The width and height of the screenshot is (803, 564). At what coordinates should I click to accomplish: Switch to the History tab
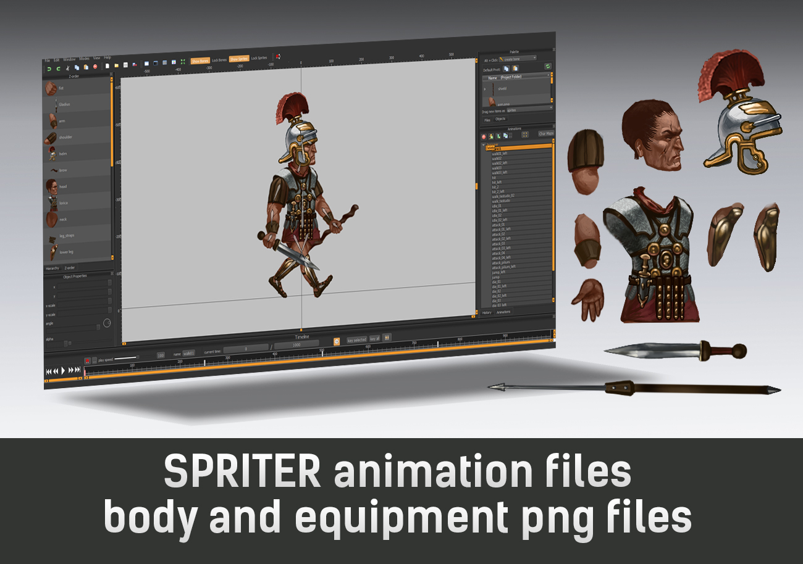point(487,312)
